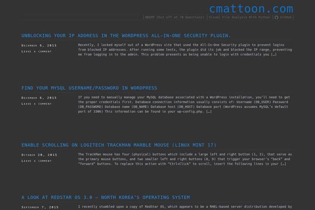Screen dimensions: 315x210
Task: Expand the […] read-more on MySQL excerpt
Action: [x=209, y=111]
